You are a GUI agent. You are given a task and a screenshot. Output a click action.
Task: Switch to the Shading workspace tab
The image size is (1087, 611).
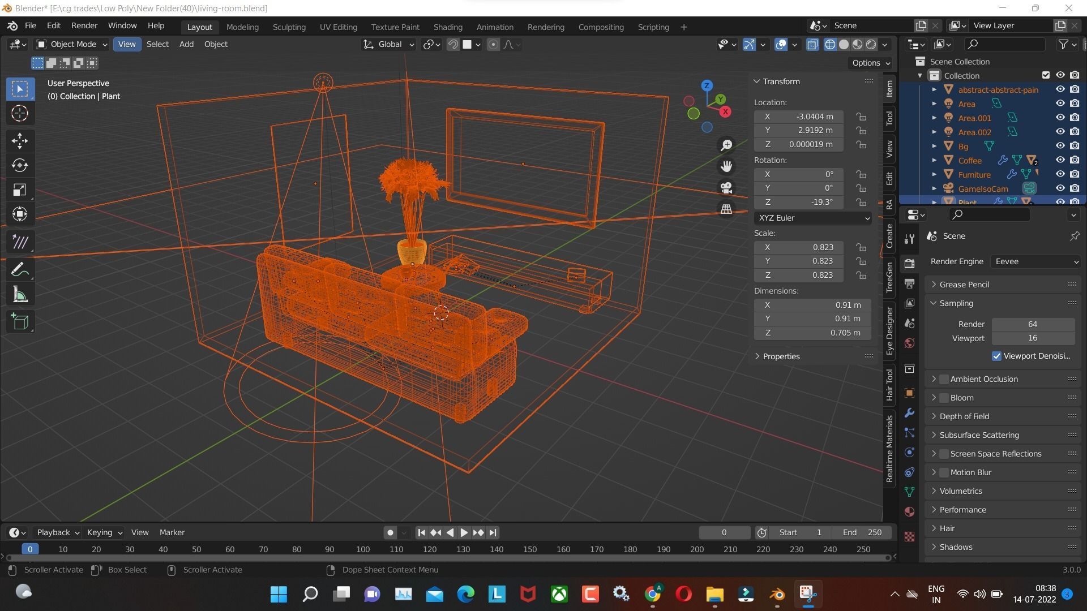click(x=447, y=27)
